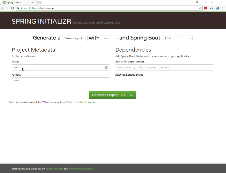The height and width of the screenshot is (173, 226).
Task: Follow the Switch to the full version link
Action: [82, 102]
